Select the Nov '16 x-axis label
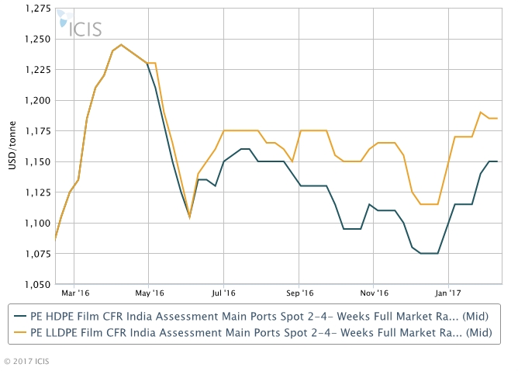Screen dimensions: 518x371 (374, 293)
